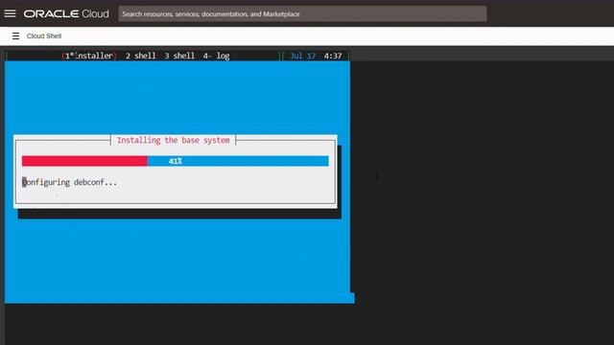The width and height of the screenshot is (614, 345).
Task: Select the '1 installer' screen window tab
Action: [x=89, y=56]
